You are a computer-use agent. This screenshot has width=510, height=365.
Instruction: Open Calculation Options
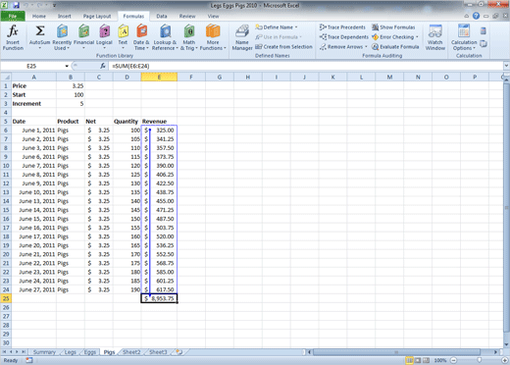pyautogui.click(x=464, y=37)
